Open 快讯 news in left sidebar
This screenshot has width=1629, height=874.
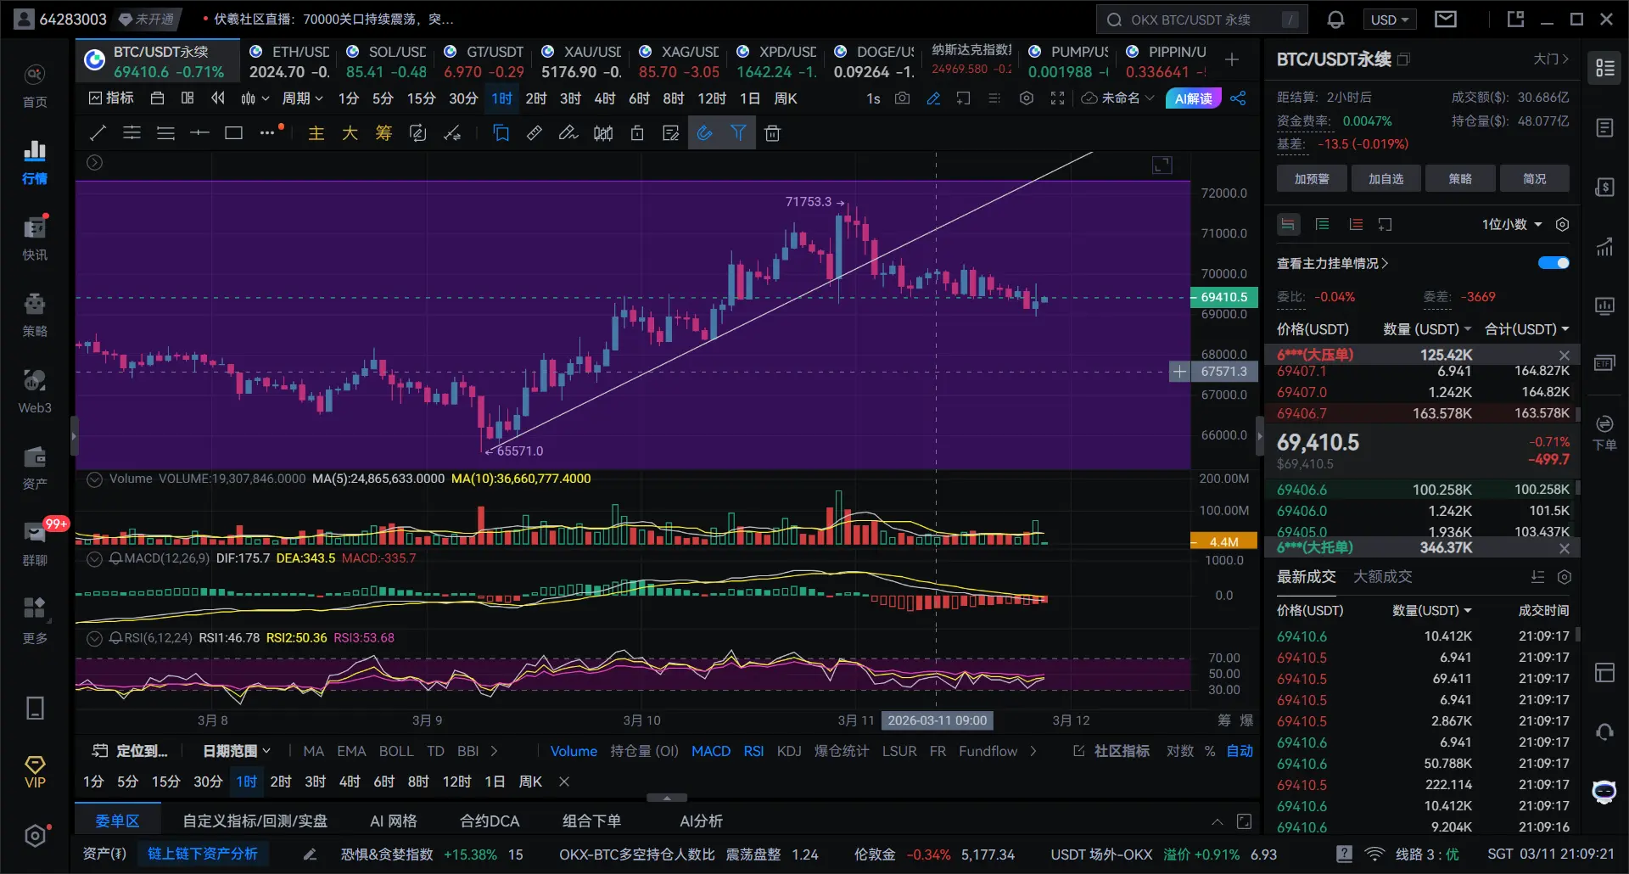pyautogui.click(x=35, y=238)
